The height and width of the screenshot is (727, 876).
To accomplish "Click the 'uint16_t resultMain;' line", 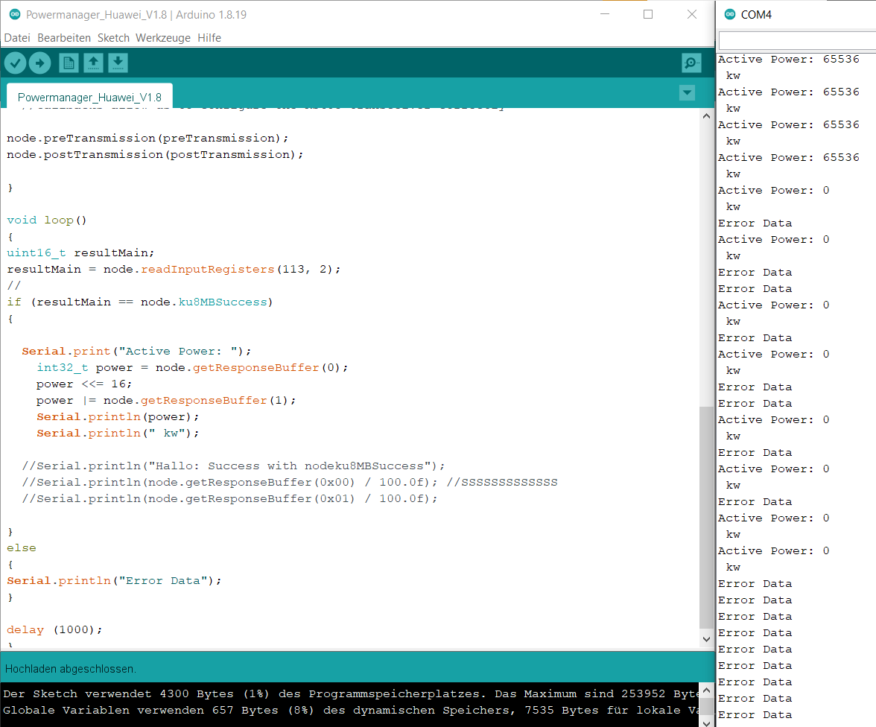I will pos(80,253).
